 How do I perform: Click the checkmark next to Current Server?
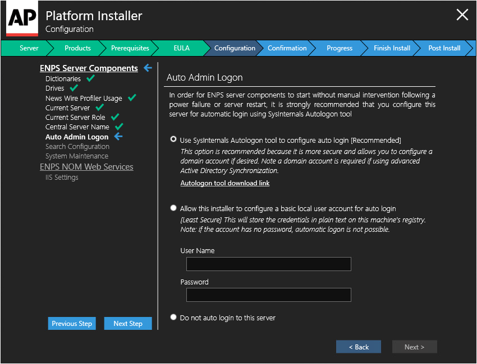click(100, 108)
